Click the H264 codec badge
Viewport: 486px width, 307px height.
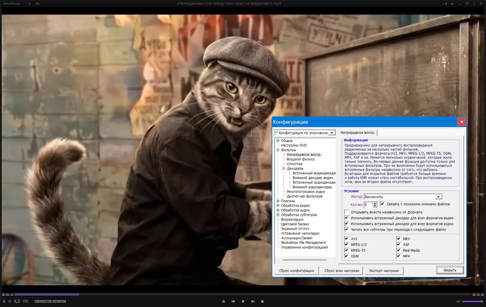47,301
